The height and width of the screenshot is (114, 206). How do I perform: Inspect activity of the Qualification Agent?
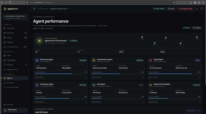point(118,78)
